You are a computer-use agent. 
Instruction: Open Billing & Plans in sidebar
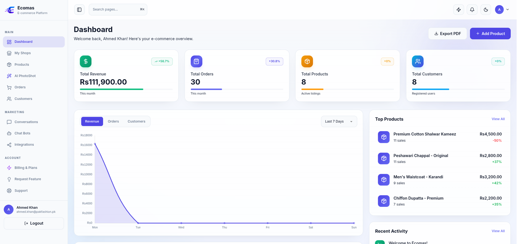click(34, 168)
